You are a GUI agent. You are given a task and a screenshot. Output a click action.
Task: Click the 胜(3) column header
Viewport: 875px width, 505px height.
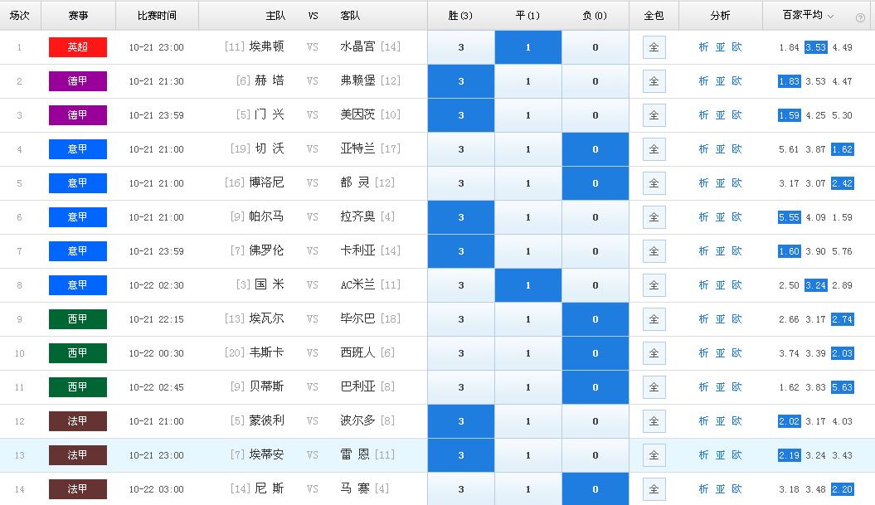pyautogui.click(x=460, y=16)
